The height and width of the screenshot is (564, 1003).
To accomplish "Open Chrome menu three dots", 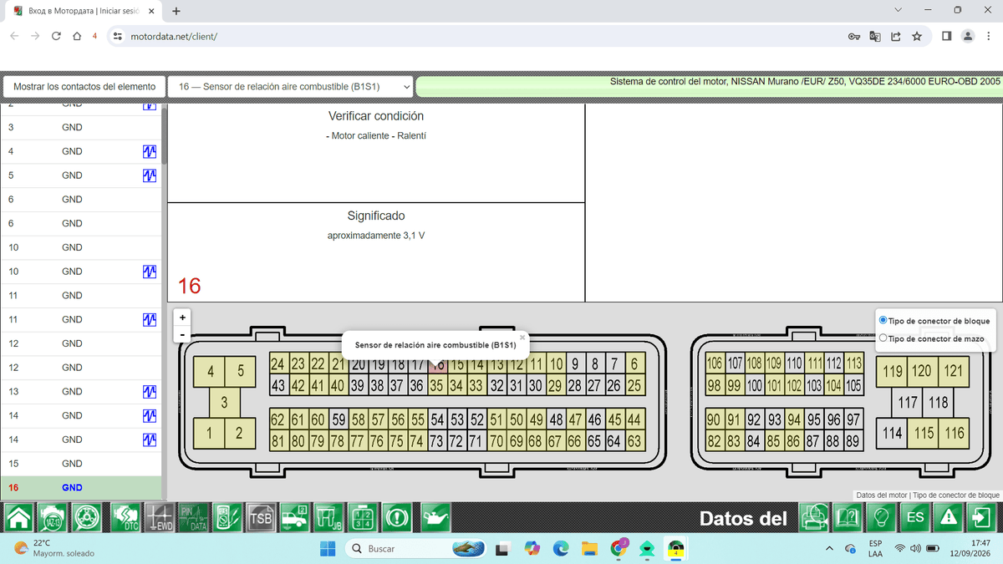I will click(989, 37).
